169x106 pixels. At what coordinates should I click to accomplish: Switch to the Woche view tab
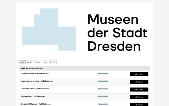(30, 62)
